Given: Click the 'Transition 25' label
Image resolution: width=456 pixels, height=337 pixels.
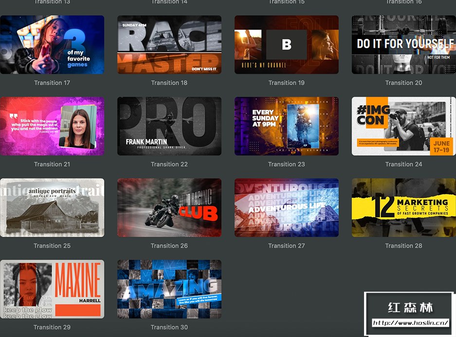Looking at the screenshot, I should [52, 246].
